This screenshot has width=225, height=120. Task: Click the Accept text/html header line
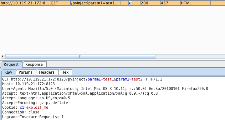point(80,93)
